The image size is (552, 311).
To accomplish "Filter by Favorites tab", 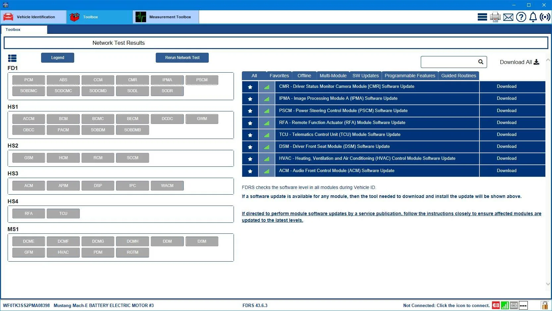I will (279, 76).
